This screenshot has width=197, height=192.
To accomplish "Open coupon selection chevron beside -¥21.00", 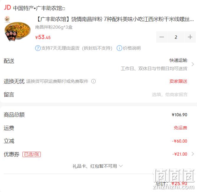I will click(193, 154).
